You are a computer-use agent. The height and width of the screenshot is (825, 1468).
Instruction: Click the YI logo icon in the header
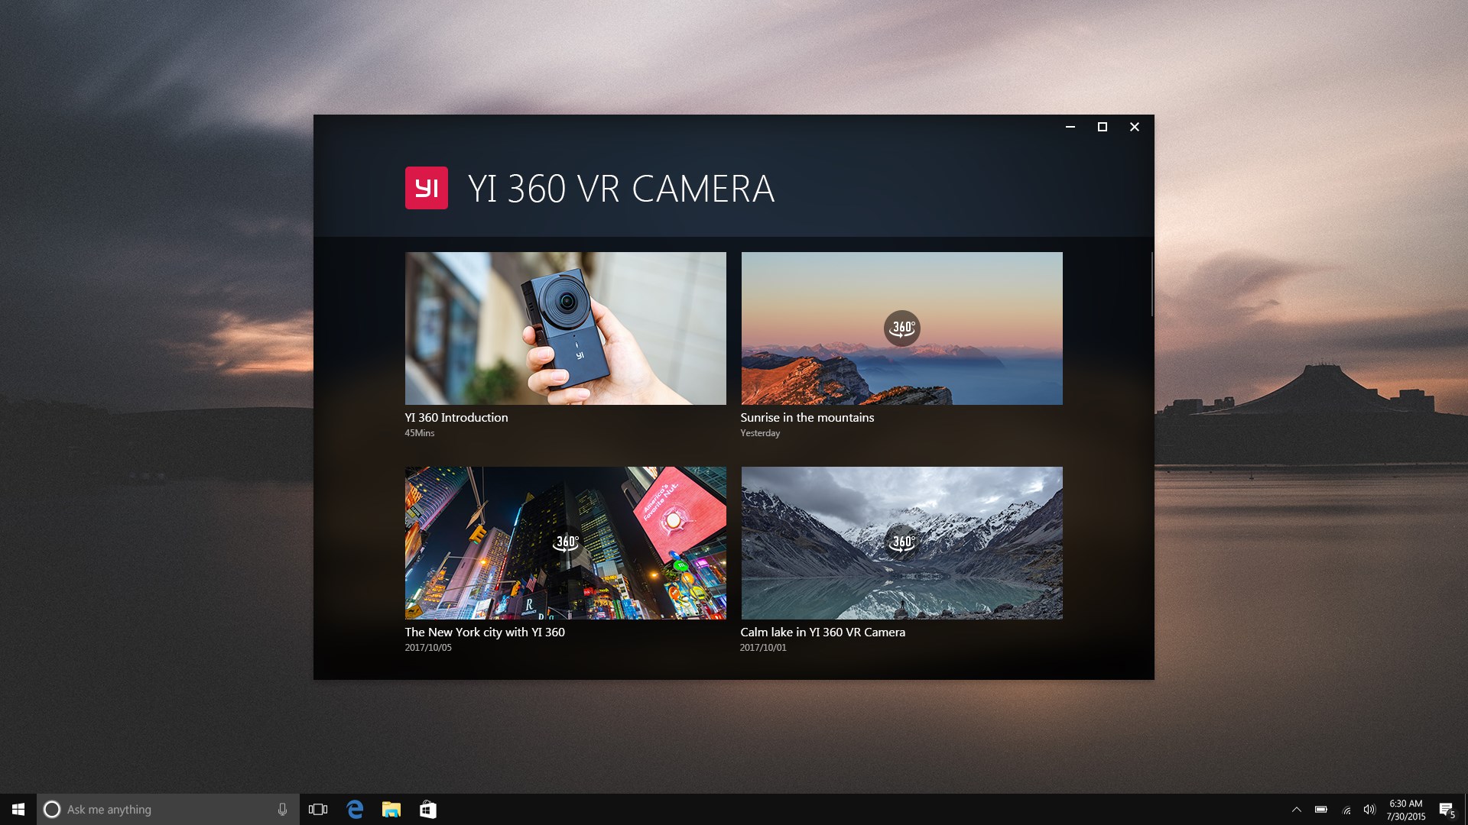point(427,187)
